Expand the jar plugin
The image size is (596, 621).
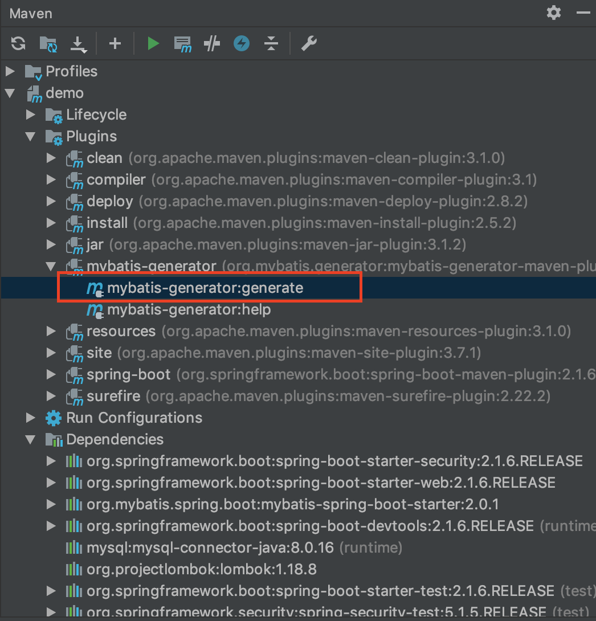point(51,244)
